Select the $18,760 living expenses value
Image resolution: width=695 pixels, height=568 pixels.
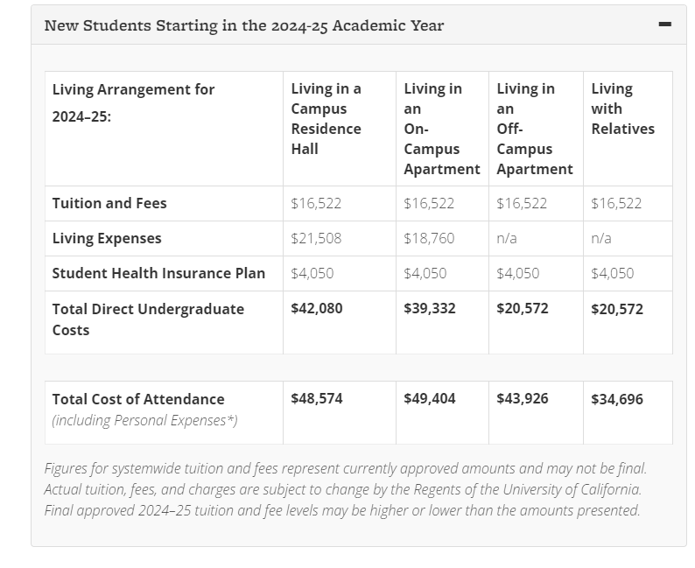[x=429, y=238]
